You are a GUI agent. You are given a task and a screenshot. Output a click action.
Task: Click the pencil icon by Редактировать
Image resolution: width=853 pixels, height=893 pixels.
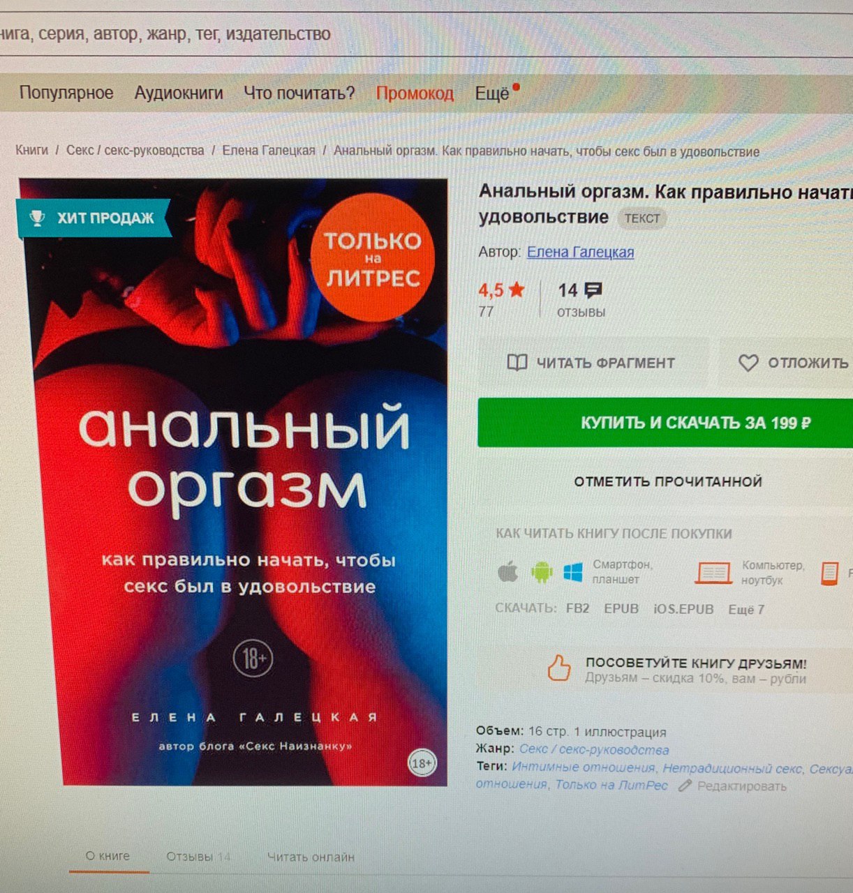pos(685,786)
